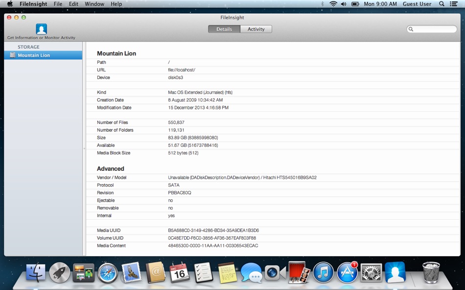Open Mission Control in the Dock
The image size is (465, 290).
(84, 272)
